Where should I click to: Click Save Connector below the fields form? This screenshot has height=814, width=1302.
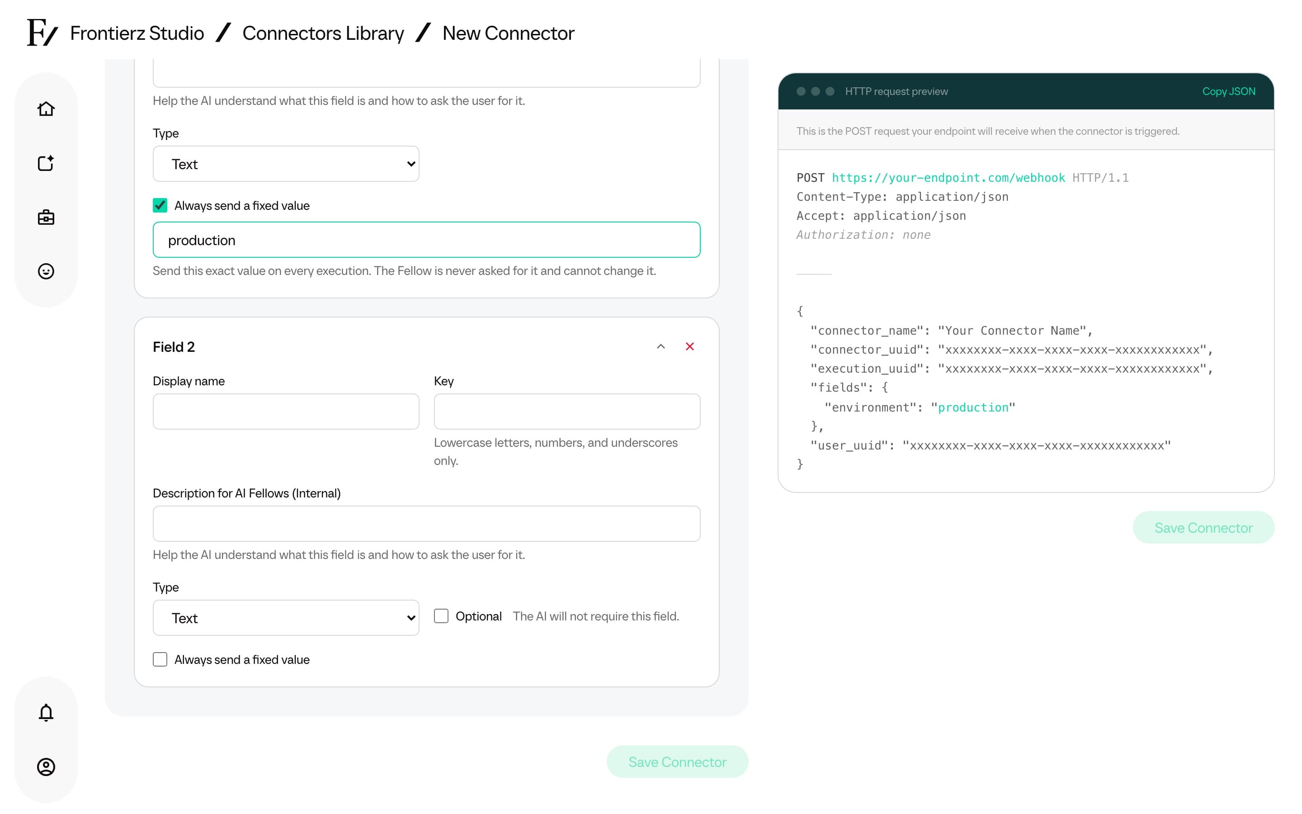click(677, 762)
